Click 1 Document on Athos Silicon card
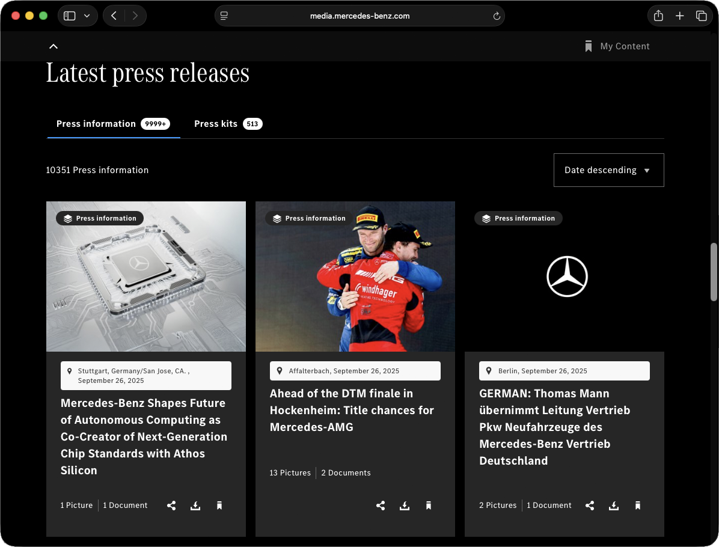Image resolution: width=719 pixels, height=547 pixels. (x=124, y=506)
